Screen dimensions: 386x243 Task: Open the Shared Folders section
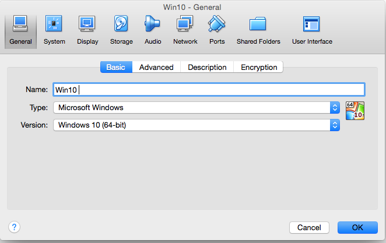(258, 30)
